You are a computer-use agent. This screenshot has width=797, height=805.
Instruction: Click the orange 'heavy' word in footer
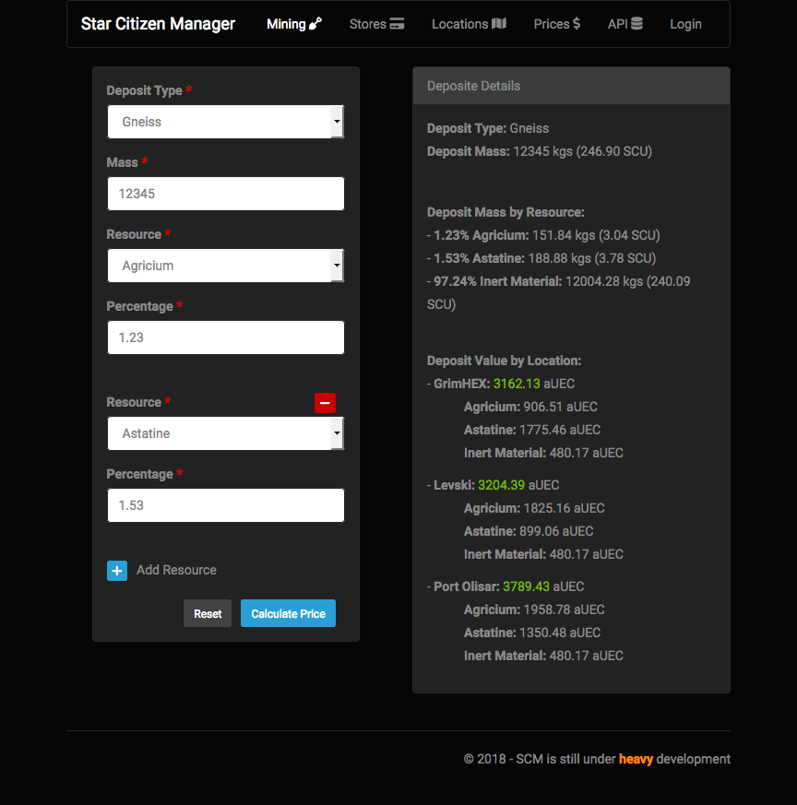636,759
